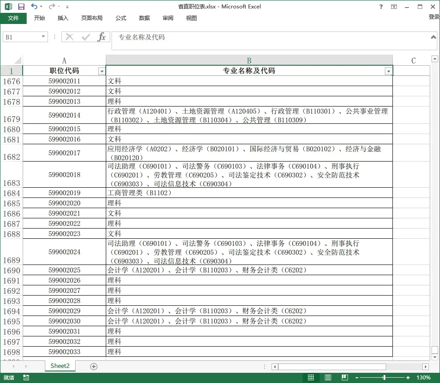Screen dimensions: 440x383
Task: Switch to Page Layout view icon
Action: (328, 378)
